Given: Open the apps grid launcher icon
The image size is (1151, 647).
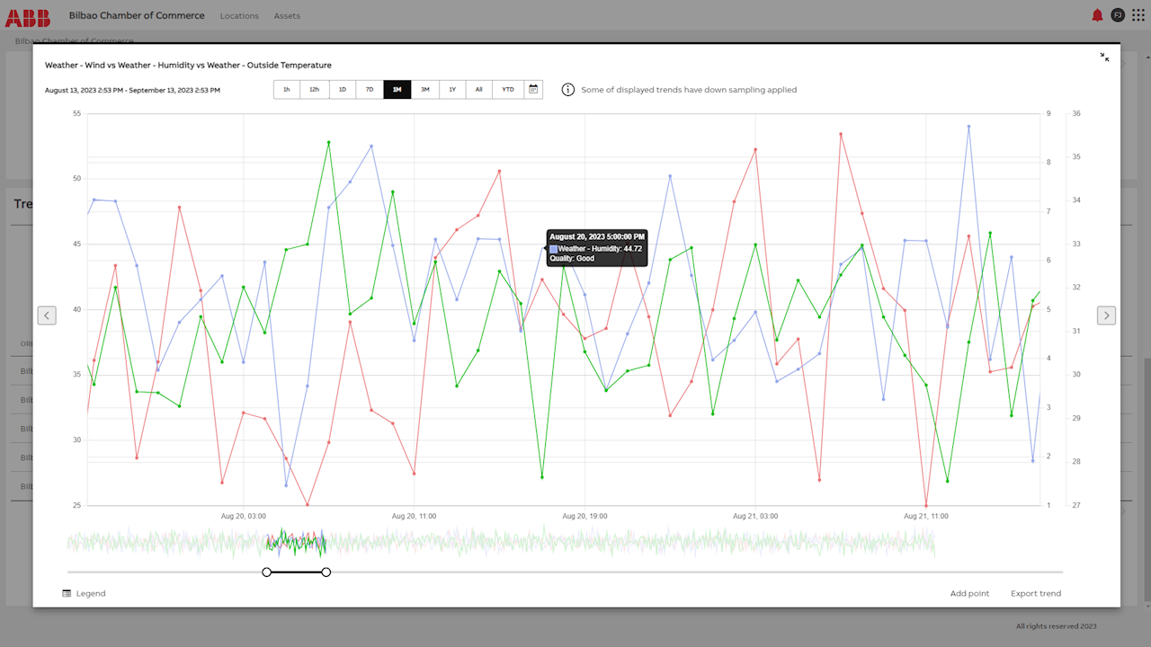Looking at the screenshot, I should 1138,15.
